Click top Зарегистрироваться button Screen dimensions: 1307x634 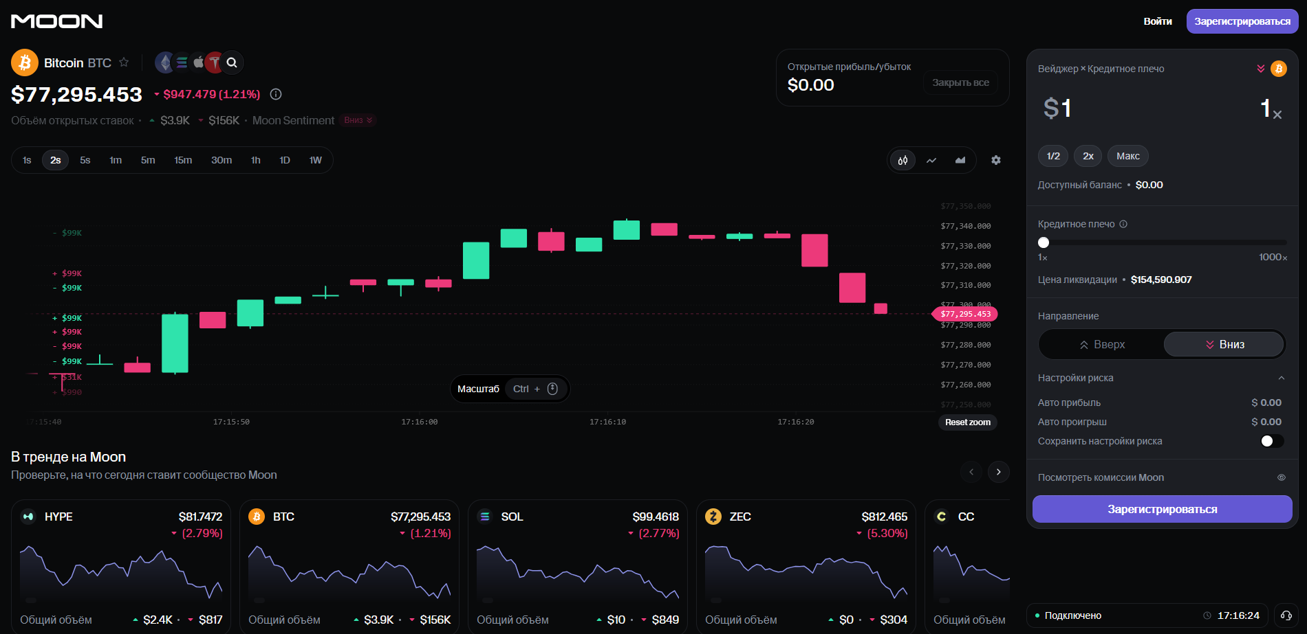coord(1242,21)
